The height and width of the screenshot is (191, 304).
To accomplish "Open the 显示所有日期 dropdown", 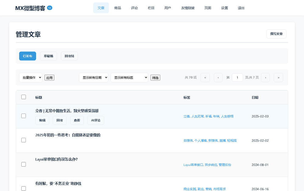I will (95, 77).
